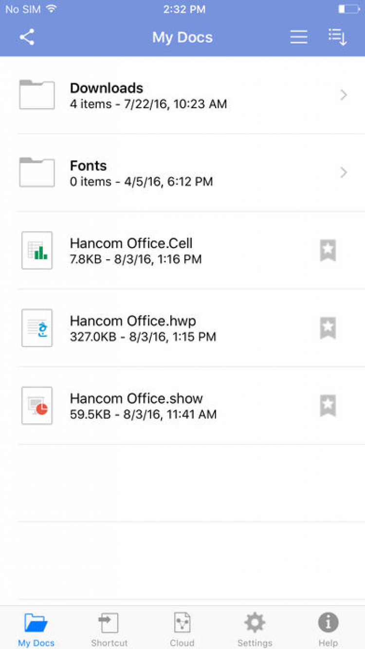Select the Fonts folder icon

[x=37, y=172]
